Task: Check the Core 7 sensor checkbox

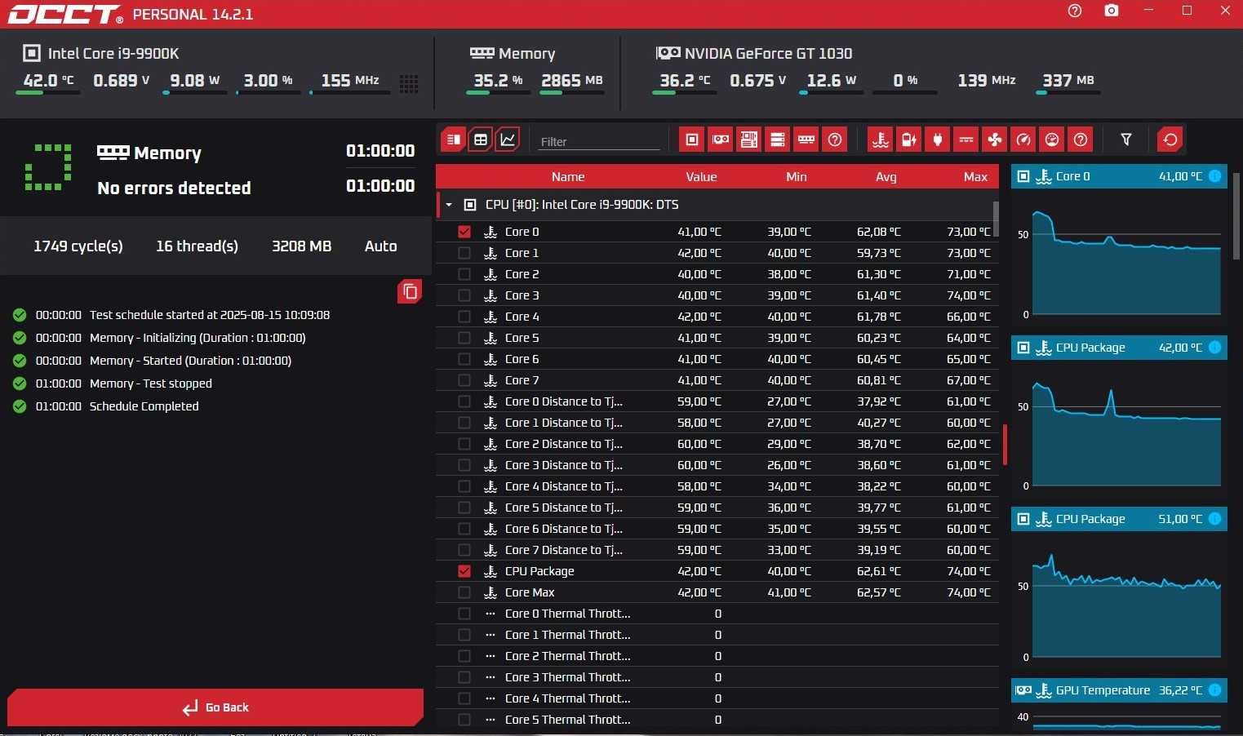Action: [x=464, y=380]
